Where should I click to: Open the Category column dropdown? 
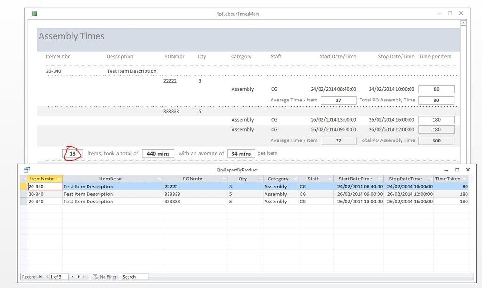tap(296, 179)
